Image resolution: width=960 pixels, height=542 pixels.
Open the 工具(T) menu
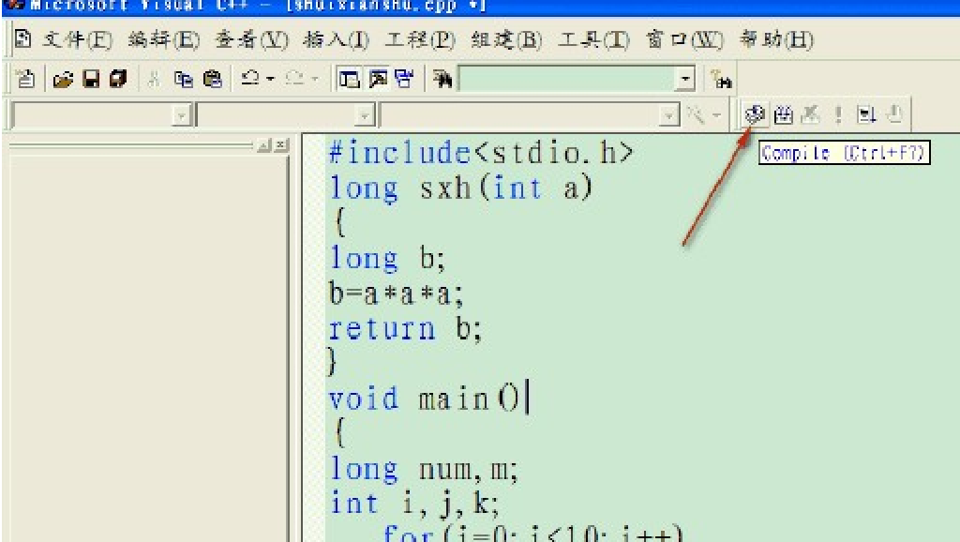593,39
